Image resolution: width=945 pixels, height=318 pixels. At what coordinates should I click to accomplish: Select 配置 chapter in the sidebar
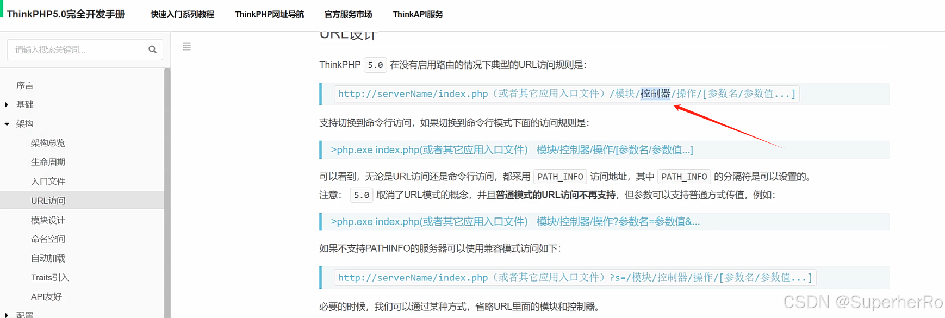point(25,315)
